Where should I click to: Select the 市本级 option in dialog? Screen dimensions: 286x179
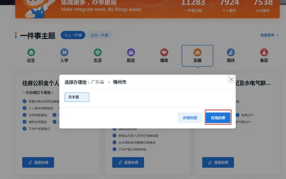(77, 97)
